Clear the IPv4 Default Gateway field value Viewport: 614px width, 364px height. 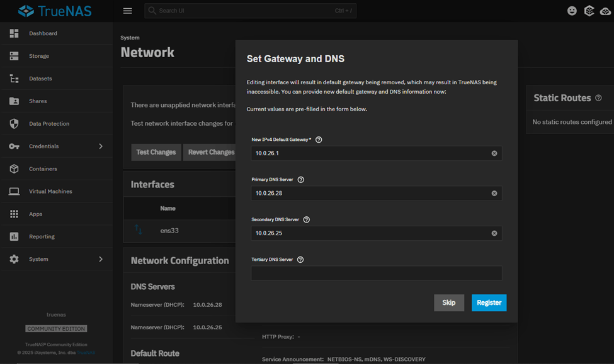(494, 153)
